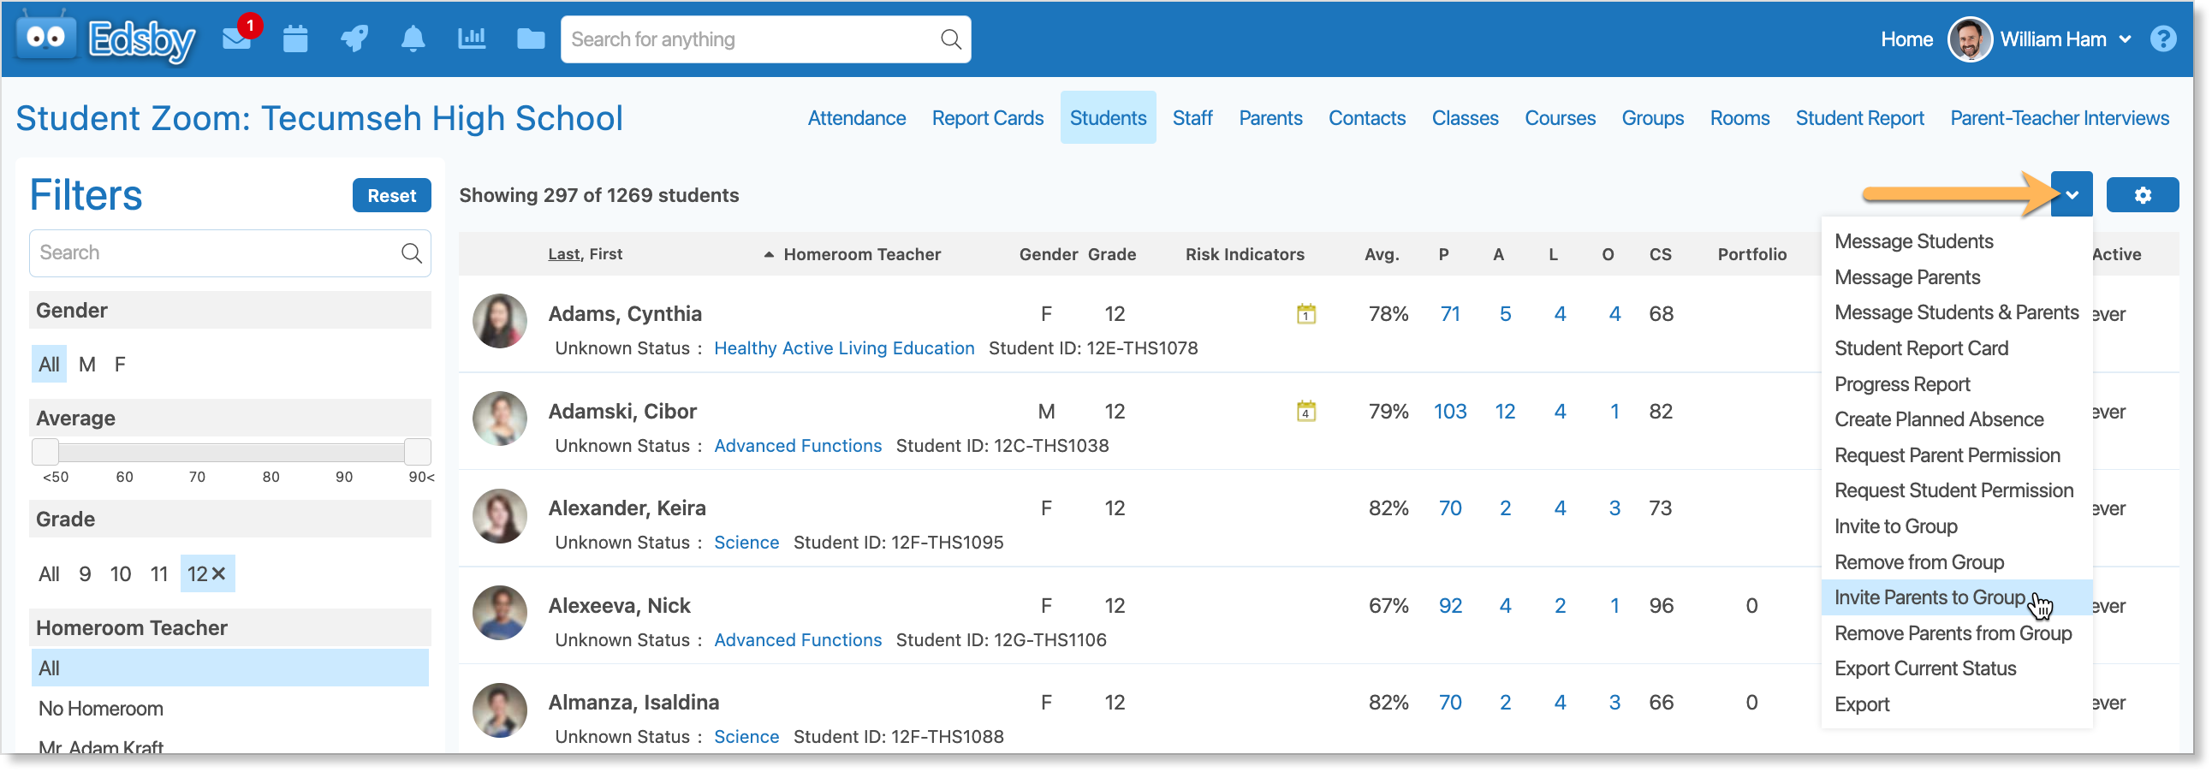Open the Parent-Teacher Interviews tab
The height and width of the screenshot is (772, 2212).
[x=2058, y=117]
